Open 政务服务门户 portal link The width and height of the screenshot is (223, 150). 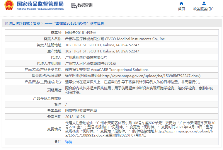[x=204, y=9]
